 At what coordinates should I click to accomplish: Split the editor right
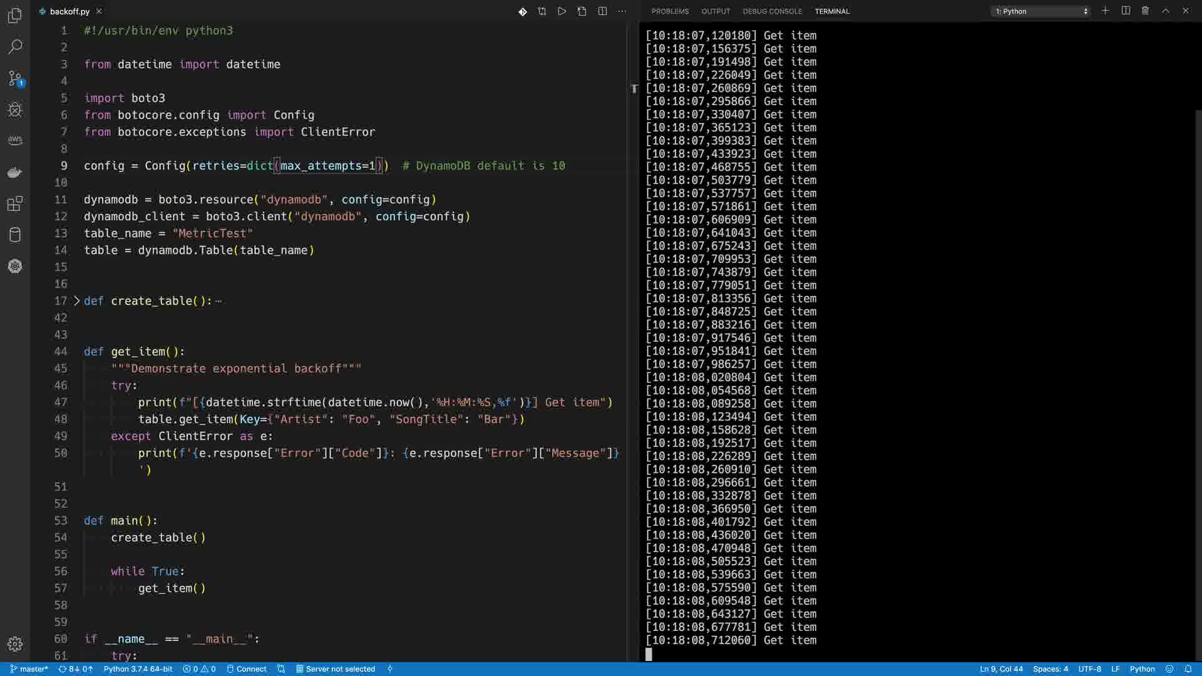tap(602, 11)
